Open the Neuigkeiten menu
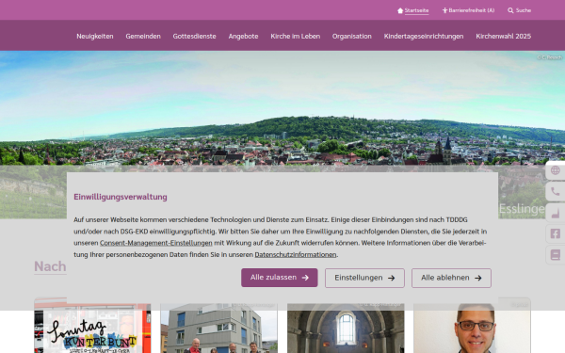This screenshot has height=353, width=565. pos(95,36)
